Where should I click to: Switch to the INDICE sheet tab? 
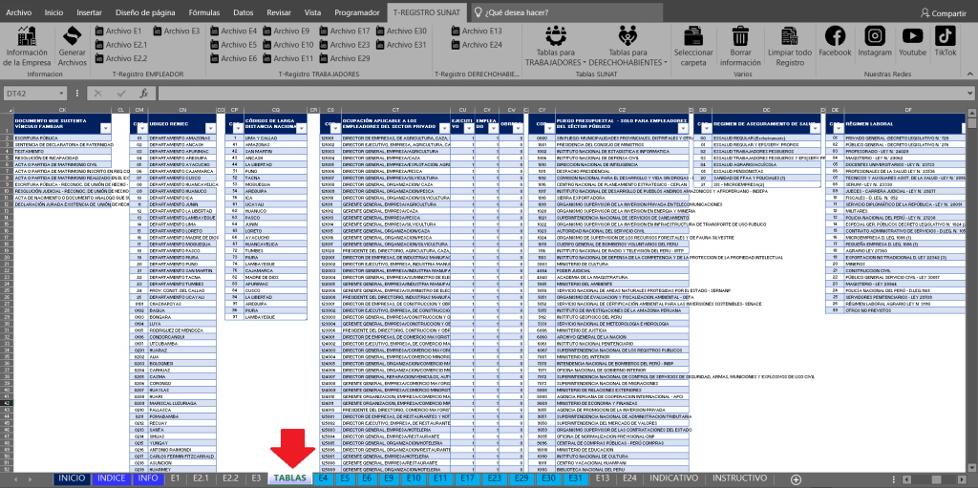point(113,478)
